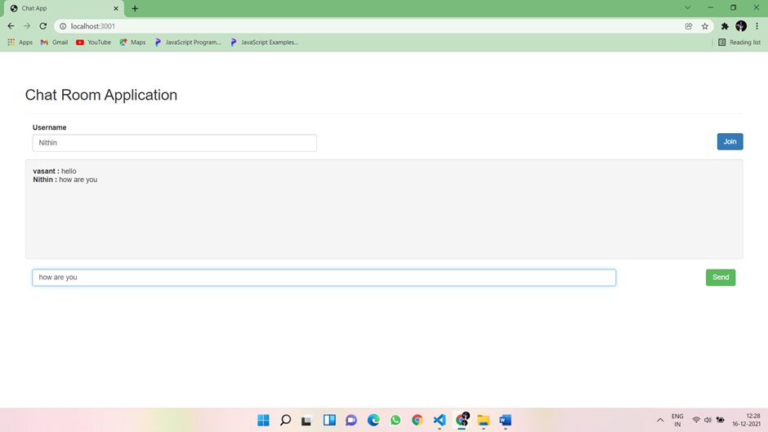Click the Chat Room Application heading
The height and width of the screenshot is (432, 768).
101,95
